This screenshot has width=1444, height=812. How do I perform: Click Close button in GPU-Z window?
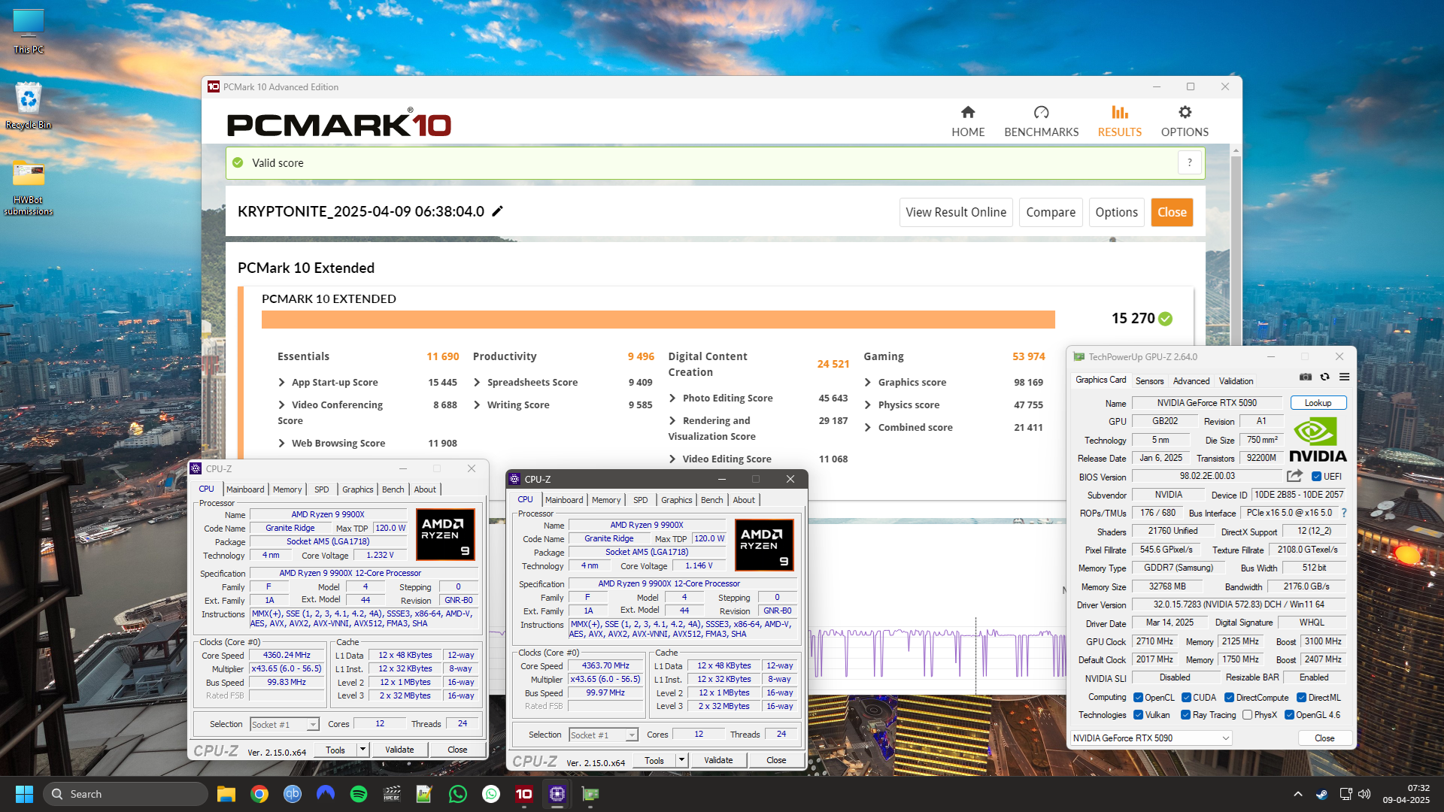point(1324,738)
